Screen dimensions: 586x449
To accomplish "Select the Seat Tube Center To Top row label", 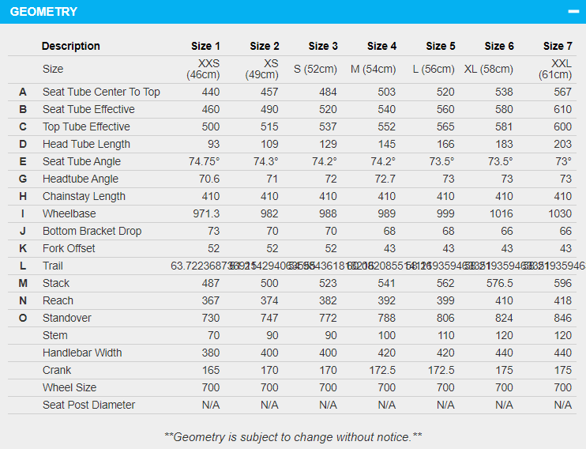I will (101, 92).
